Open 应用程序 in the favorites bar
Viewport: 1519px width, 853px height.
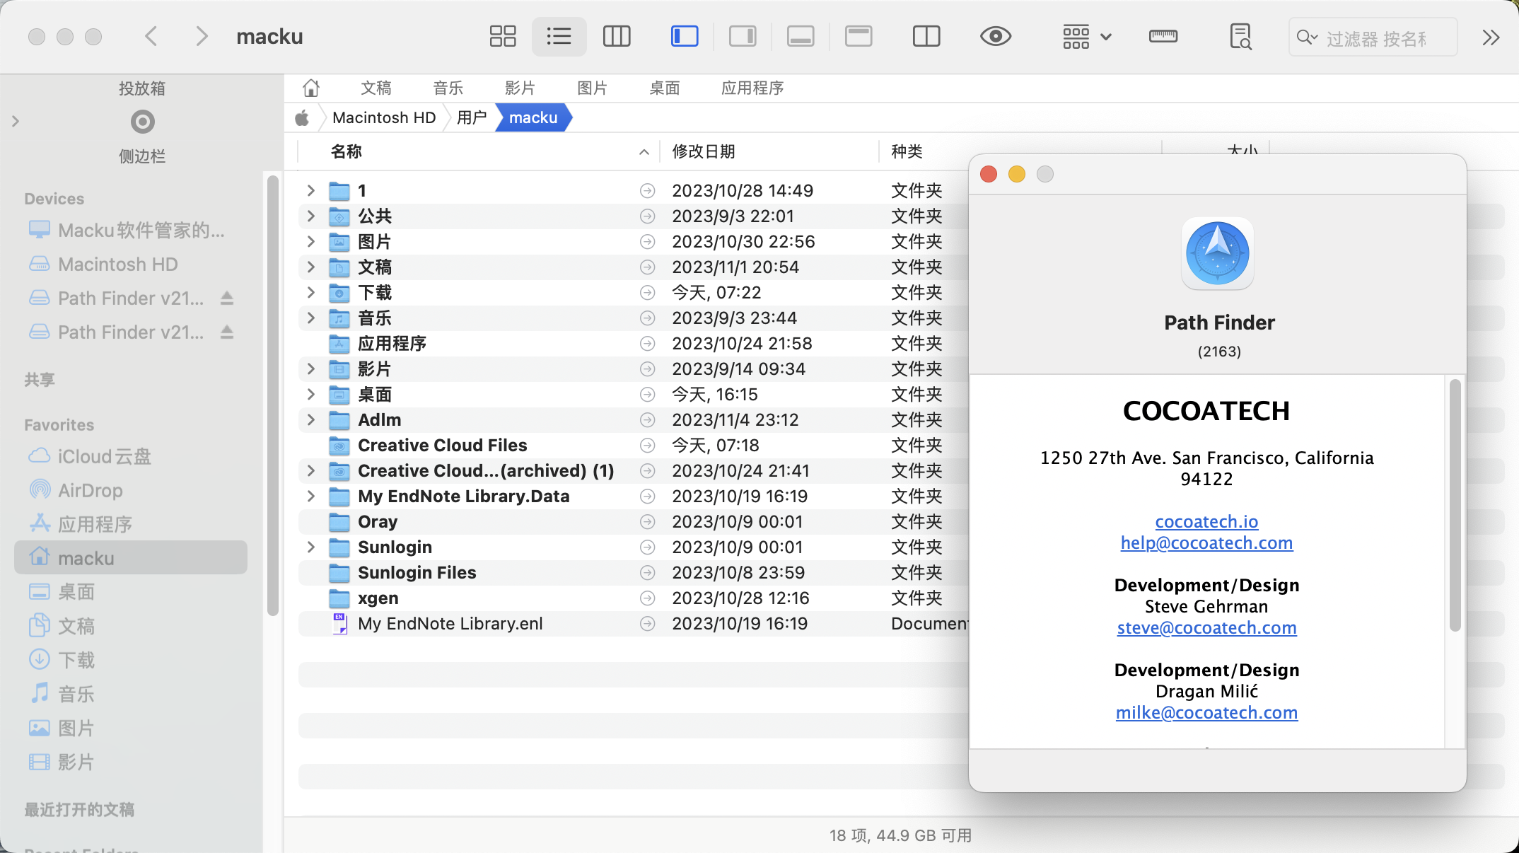[752, 88]
